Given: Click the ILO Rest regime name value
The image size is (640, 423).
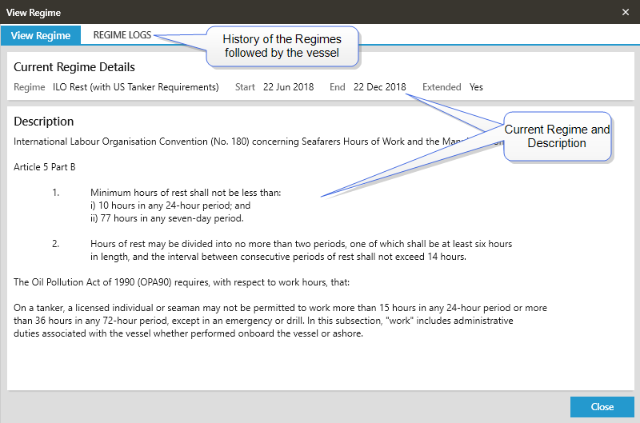Looking at the screenshot, I should (135, 87).
